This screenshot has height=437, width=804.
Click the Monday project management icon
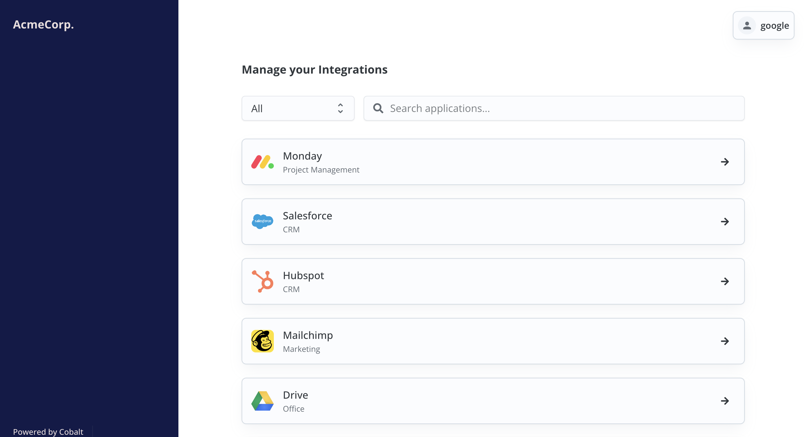[x=263, y=162]
